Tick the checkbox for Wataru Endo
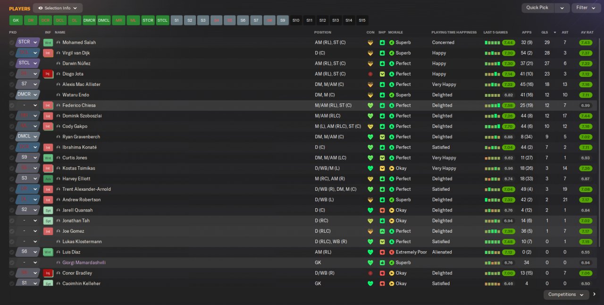The width and height of the screenshot is (604, 305). (12, 95)
